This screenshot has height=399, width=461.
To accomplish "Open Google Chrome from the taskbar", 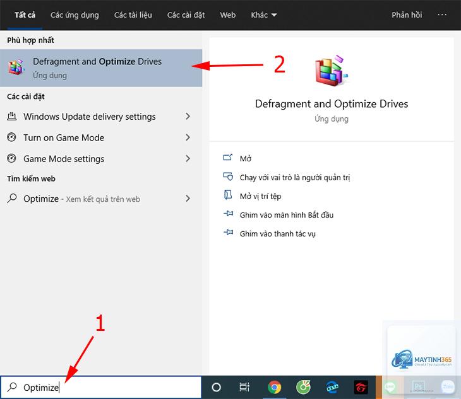I will 274,387.
